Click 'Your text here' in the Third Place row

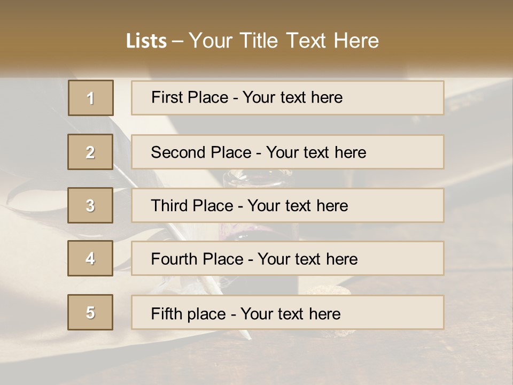point(298,206)
